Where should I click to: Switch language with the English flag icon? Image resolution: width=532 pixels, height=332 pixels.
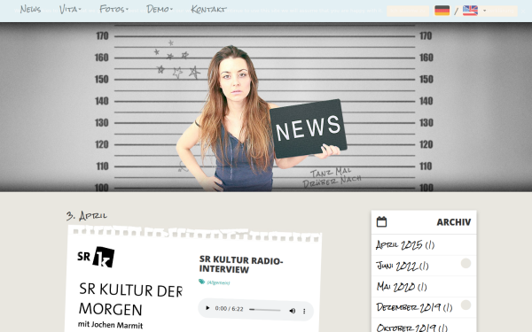click(x=470, y=11)
